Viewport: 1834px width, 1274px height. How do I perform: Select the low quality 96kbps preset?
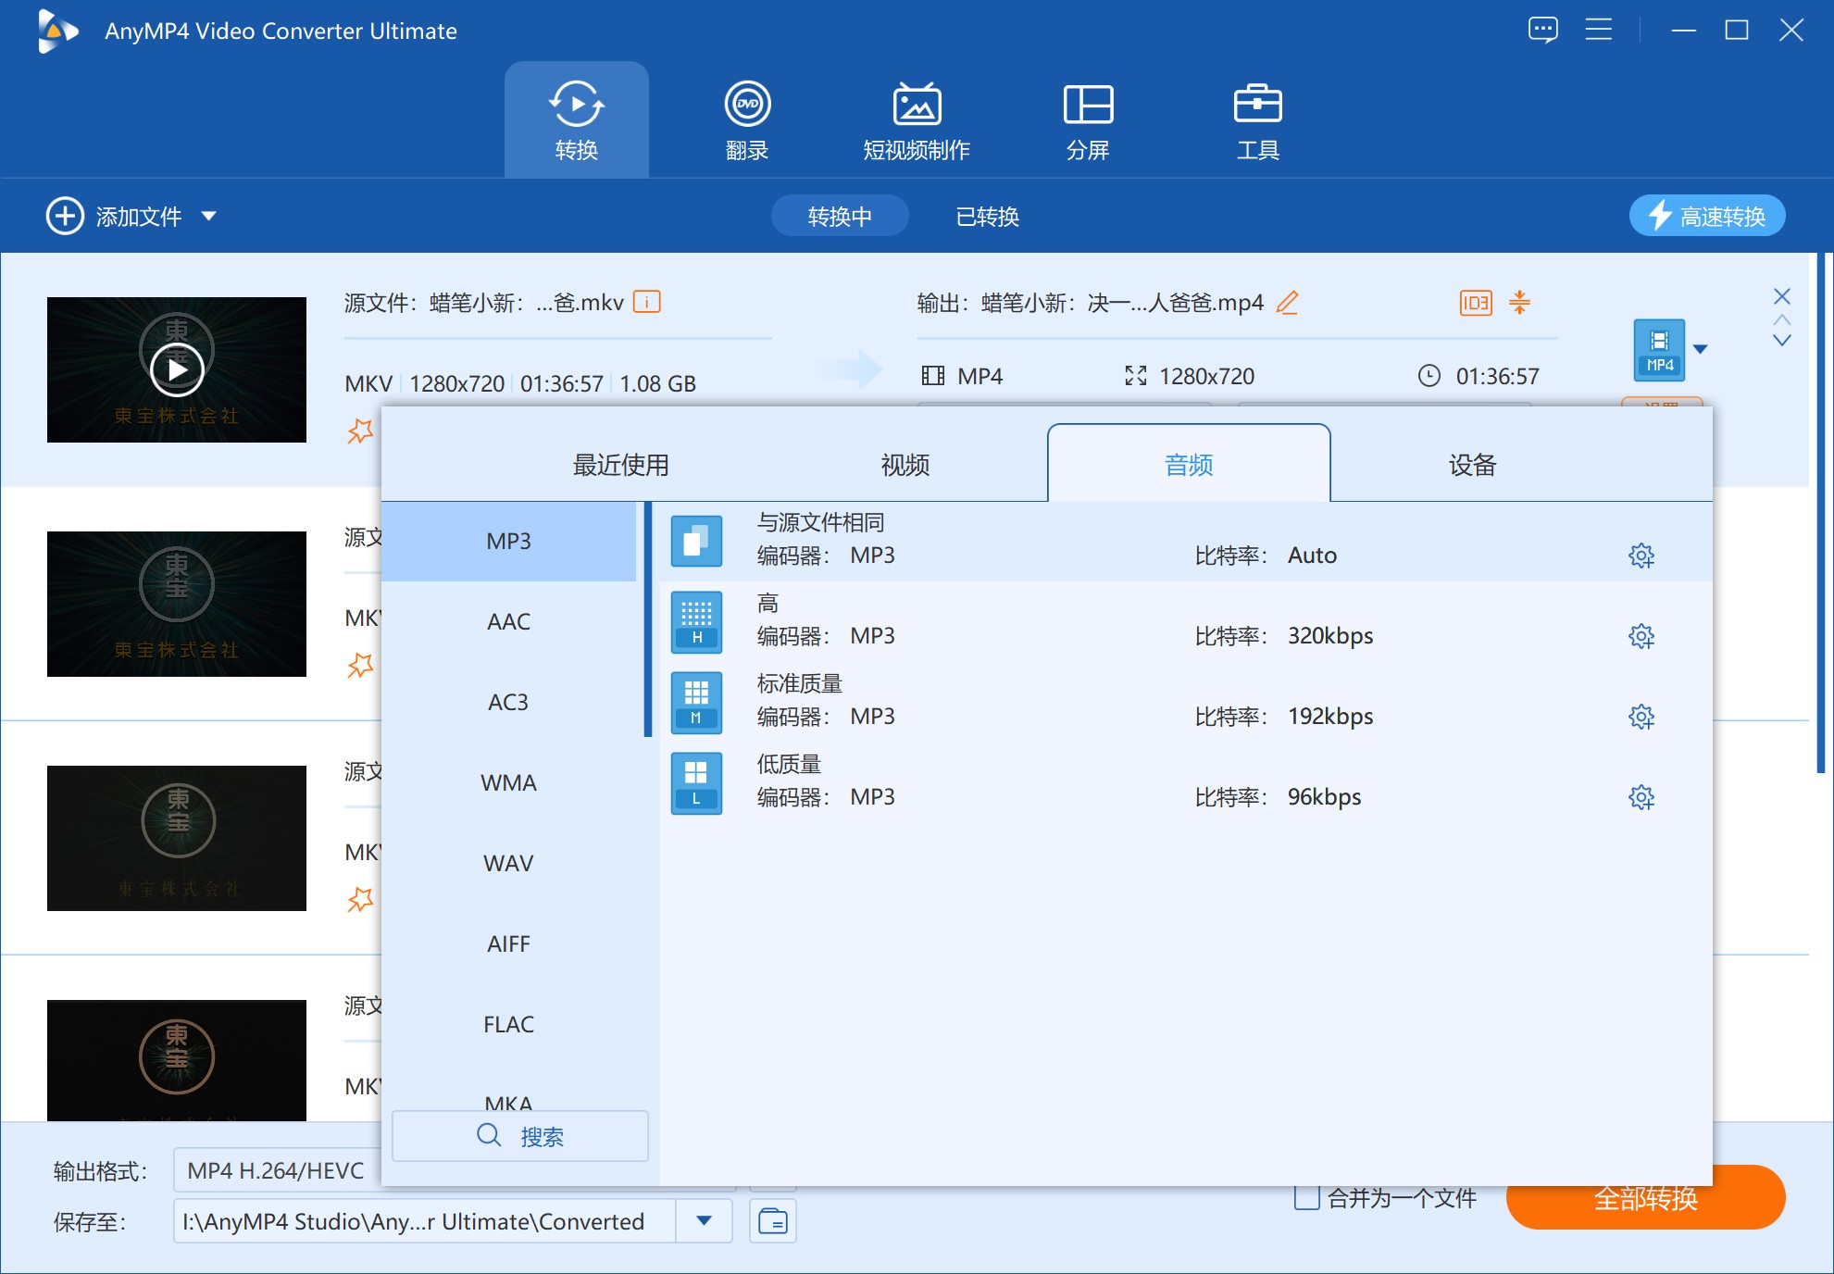[x=1185, y=782]
